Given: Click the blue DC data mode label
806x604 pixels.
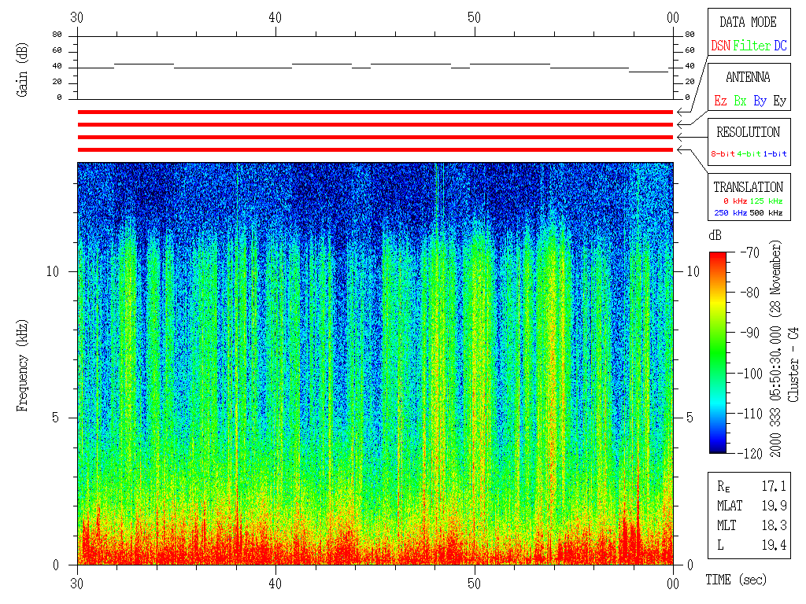Looking at the screenshot, I should [780, 46].
